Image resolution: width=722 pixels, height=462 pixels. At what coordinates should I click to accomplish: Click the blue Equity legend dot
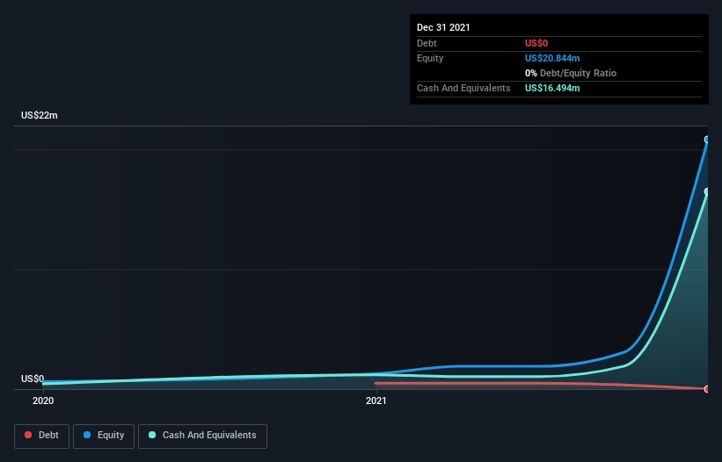click(x=87, y=435)
